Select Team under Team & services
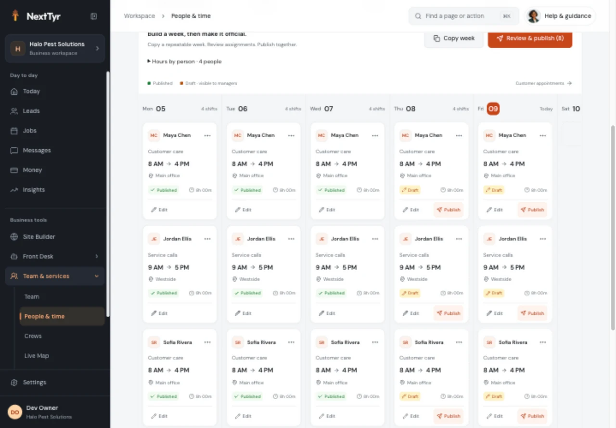The height and width of the screenshot is (428, 616). tap(62, 297)
